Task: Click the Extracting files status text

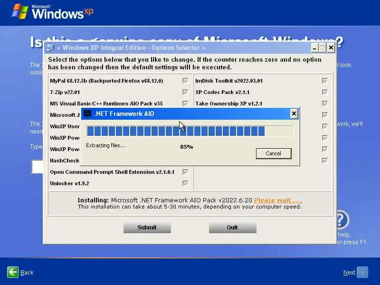Action: [105, 145]
